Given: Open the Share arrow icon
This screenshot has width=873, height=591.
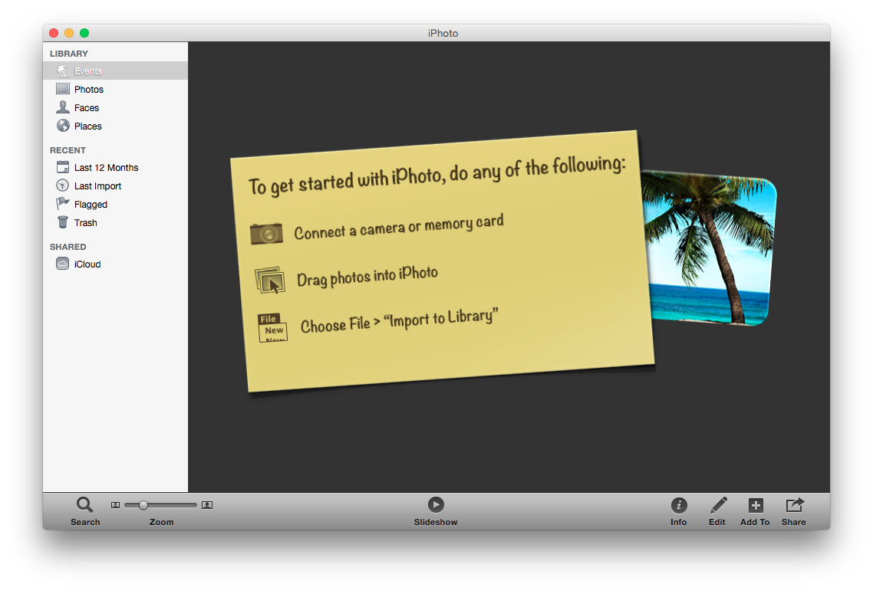Looking at the screenshot, I should 795,504.
